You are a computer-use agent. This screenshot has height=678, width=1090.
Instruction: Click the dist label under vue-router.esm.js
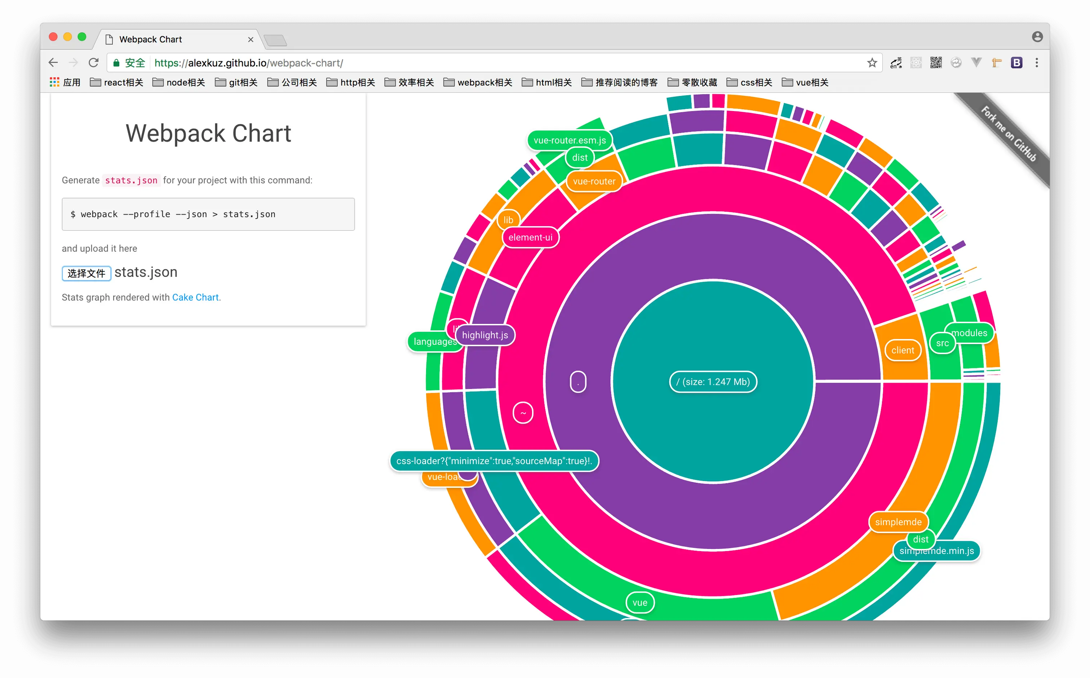coord(580,157)
